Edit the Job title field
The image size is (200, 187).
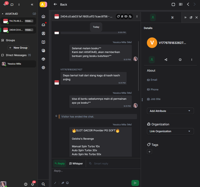pos(154,99)
